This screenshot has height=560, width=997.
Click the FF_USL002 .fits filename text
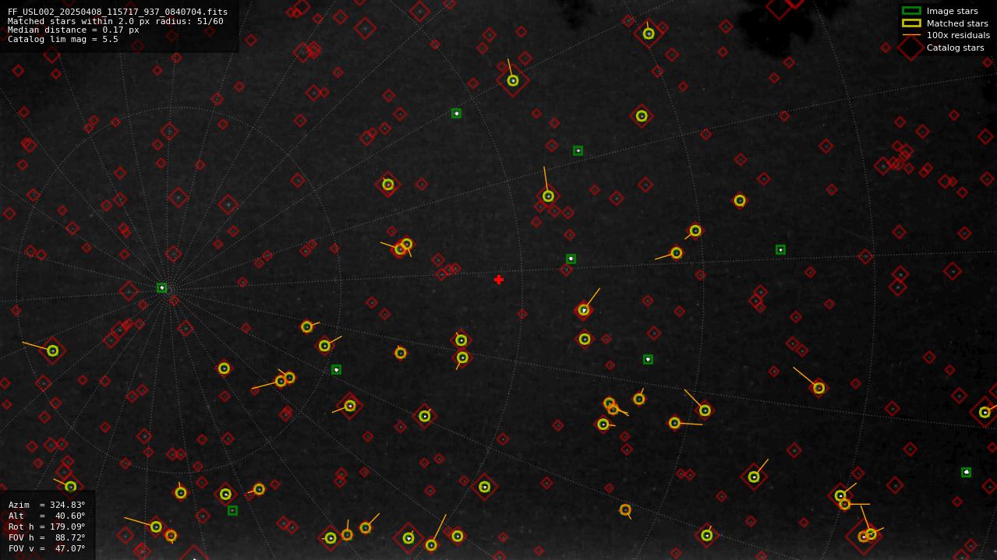coord(118,12)
